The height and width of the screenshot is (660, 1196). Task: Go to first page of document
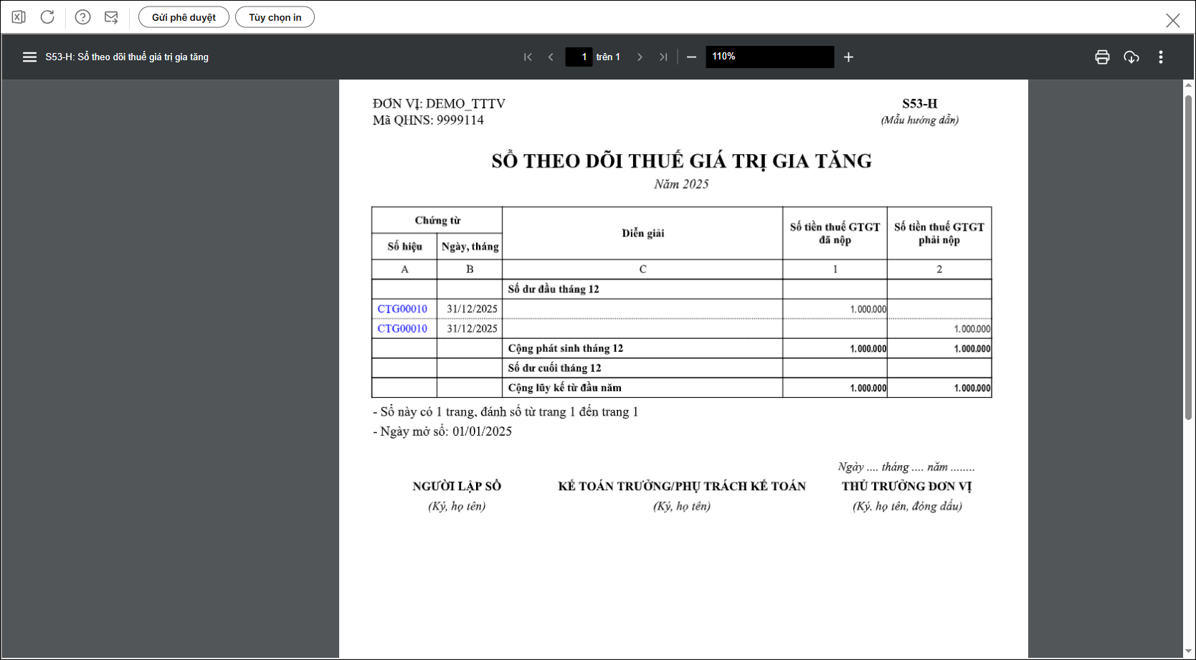[528, 57]
